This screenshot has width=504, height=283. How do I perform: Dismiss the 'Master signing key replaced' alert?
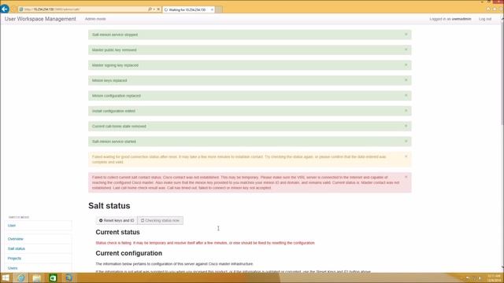[x=406, y=64]
